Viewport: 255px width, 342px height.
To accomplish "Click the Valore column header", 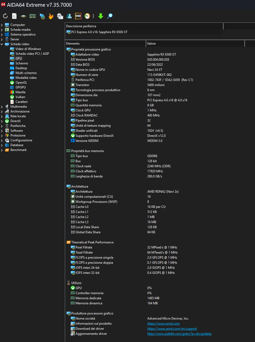I will (x=195, y=44).
